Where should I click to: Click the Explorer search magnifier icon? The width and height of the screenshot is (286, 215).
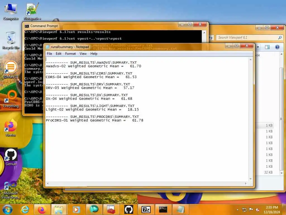(280, 38)
